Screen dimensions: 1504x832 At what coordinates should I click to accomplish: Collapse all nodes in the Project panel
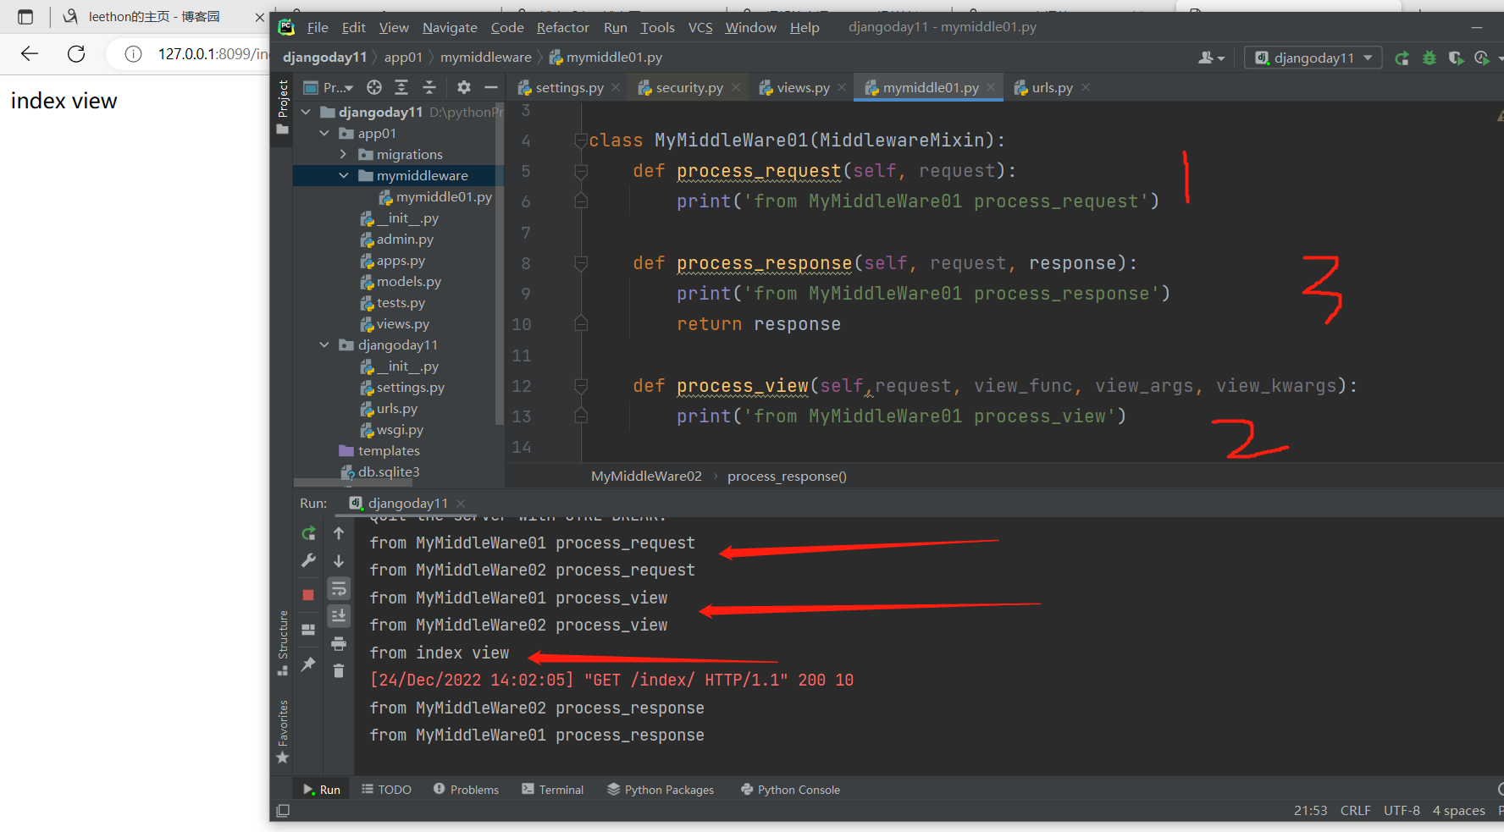(429, 87)
